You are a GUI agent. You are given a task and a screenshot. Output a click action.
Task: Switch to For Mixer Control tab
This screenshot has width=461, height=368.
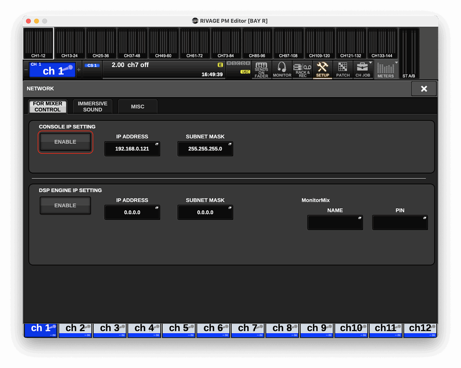[48, 106]
